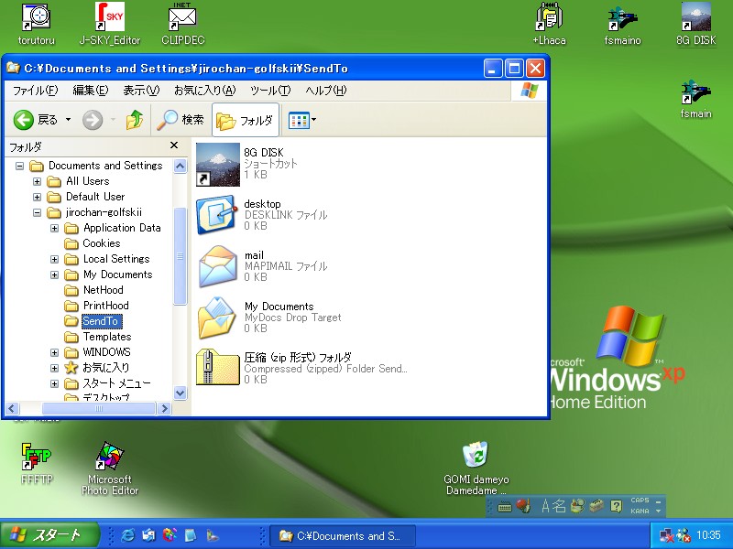This screenshot has height=549, width=733.
Task: Select the mail MAPIMAIL file
Action: [x=262, y=266]
